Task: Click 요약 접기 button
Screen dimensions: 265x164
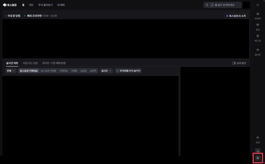Action: (x=239, y=63)
